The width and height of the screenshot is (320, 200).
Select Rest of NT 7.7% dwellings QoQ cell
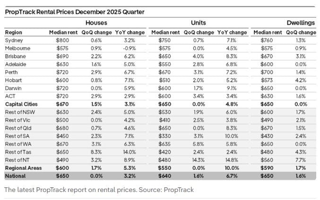(301, 160)
